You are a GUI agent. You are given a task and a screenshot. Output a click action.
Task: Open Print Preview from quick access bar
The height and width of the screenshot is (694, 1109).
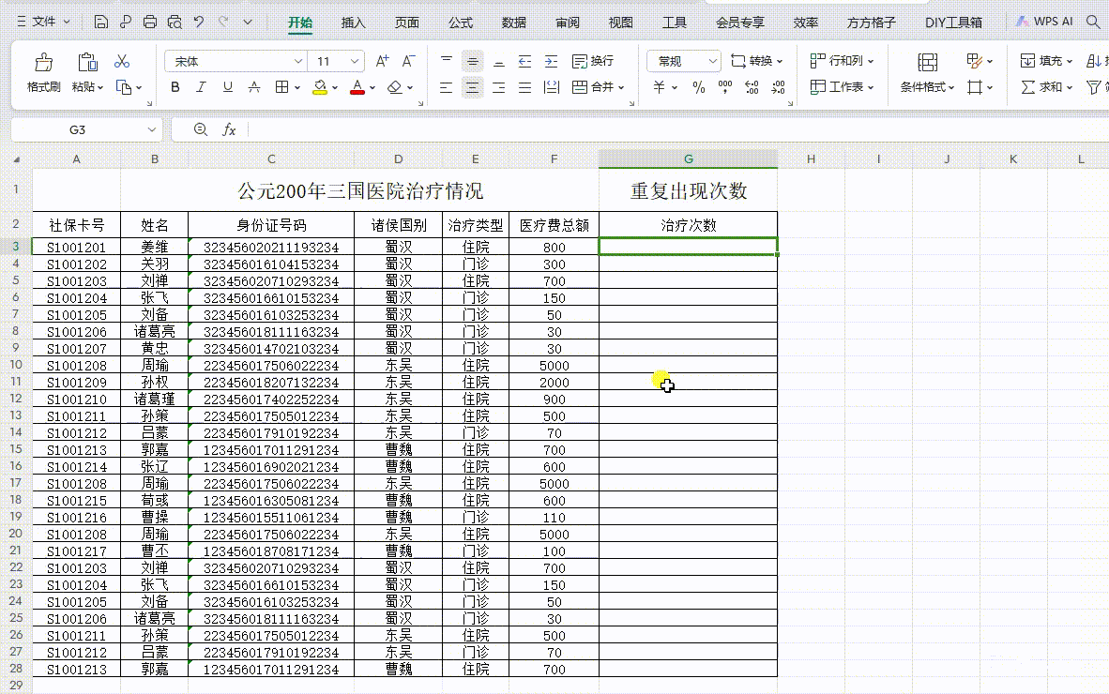[x=175, y=22]
